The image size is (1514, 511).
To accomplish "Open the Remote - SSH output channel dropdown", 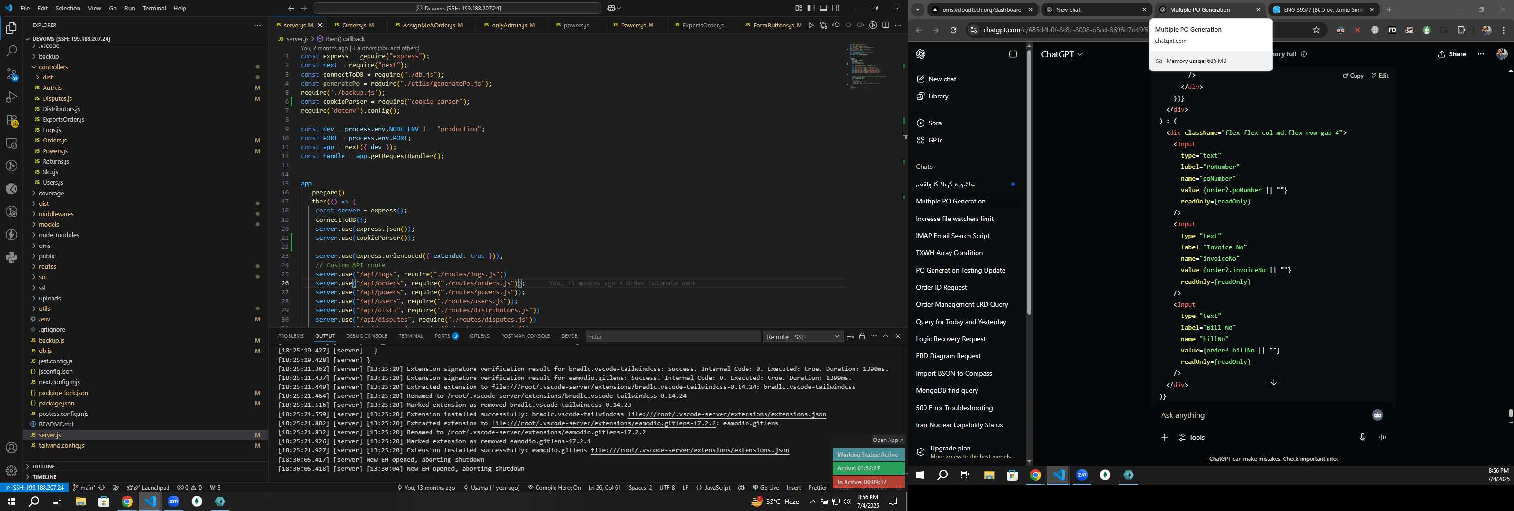I will (803, 337).
